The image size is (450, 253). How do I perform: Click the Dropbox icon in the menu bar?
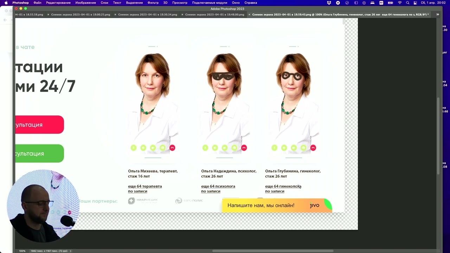pyautogui.click(x=329, y=3)
